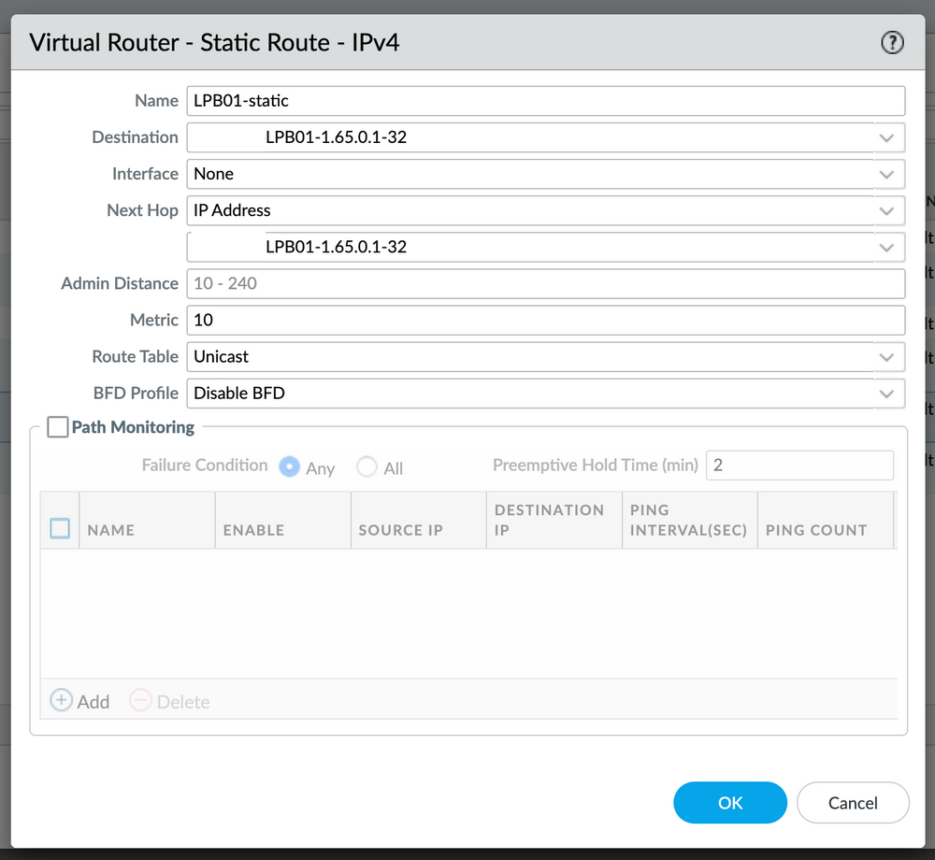
Task: Click the OK button to save the route
Action: click(x=730, y=802)
